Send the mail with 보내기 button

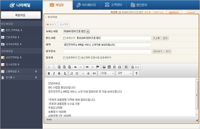(51, 24)
